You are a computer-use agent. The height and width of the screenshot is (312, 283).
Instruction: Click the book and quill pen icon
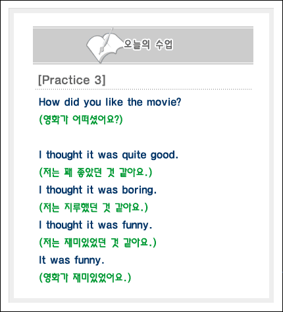tap(103, 45)
